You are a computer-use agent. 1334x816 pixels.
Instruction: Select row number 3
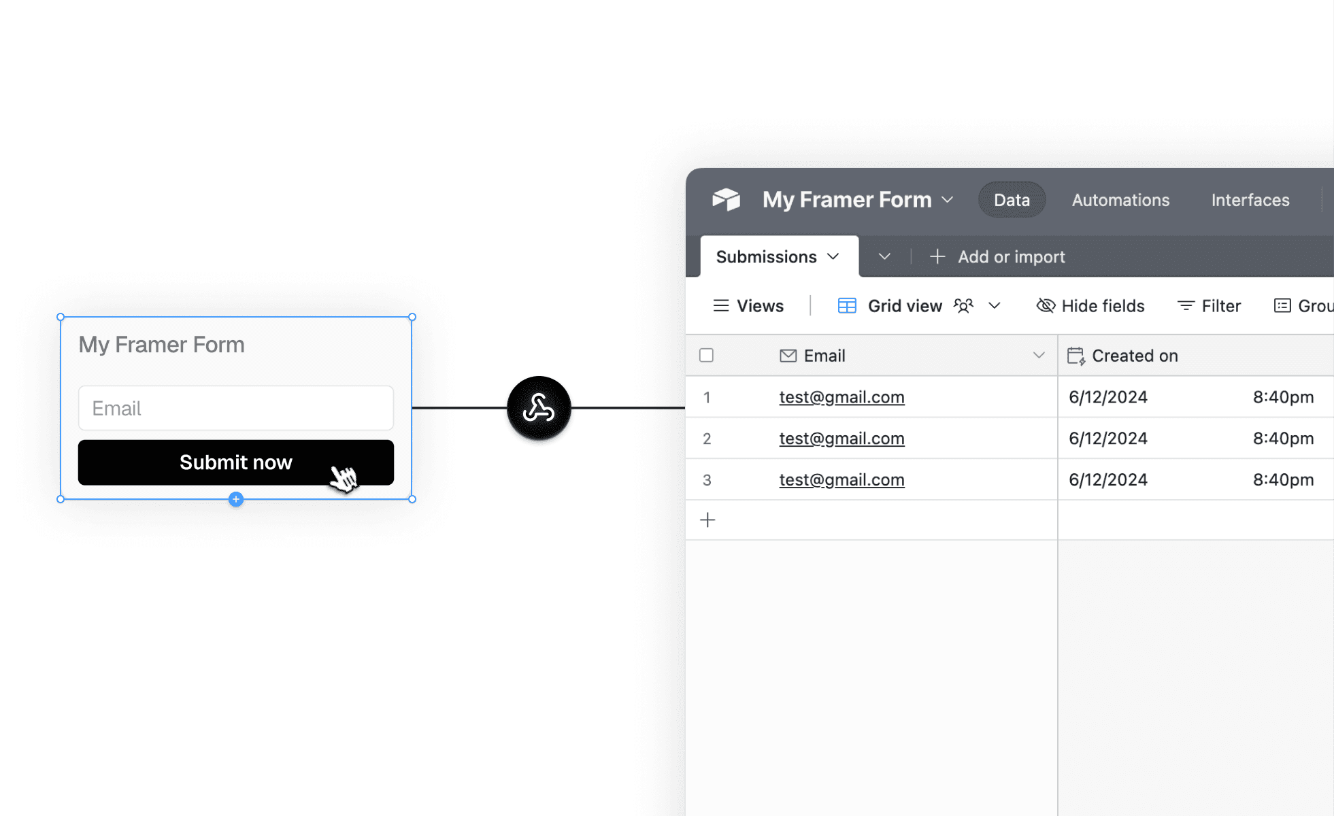click(x=707, y=480)
